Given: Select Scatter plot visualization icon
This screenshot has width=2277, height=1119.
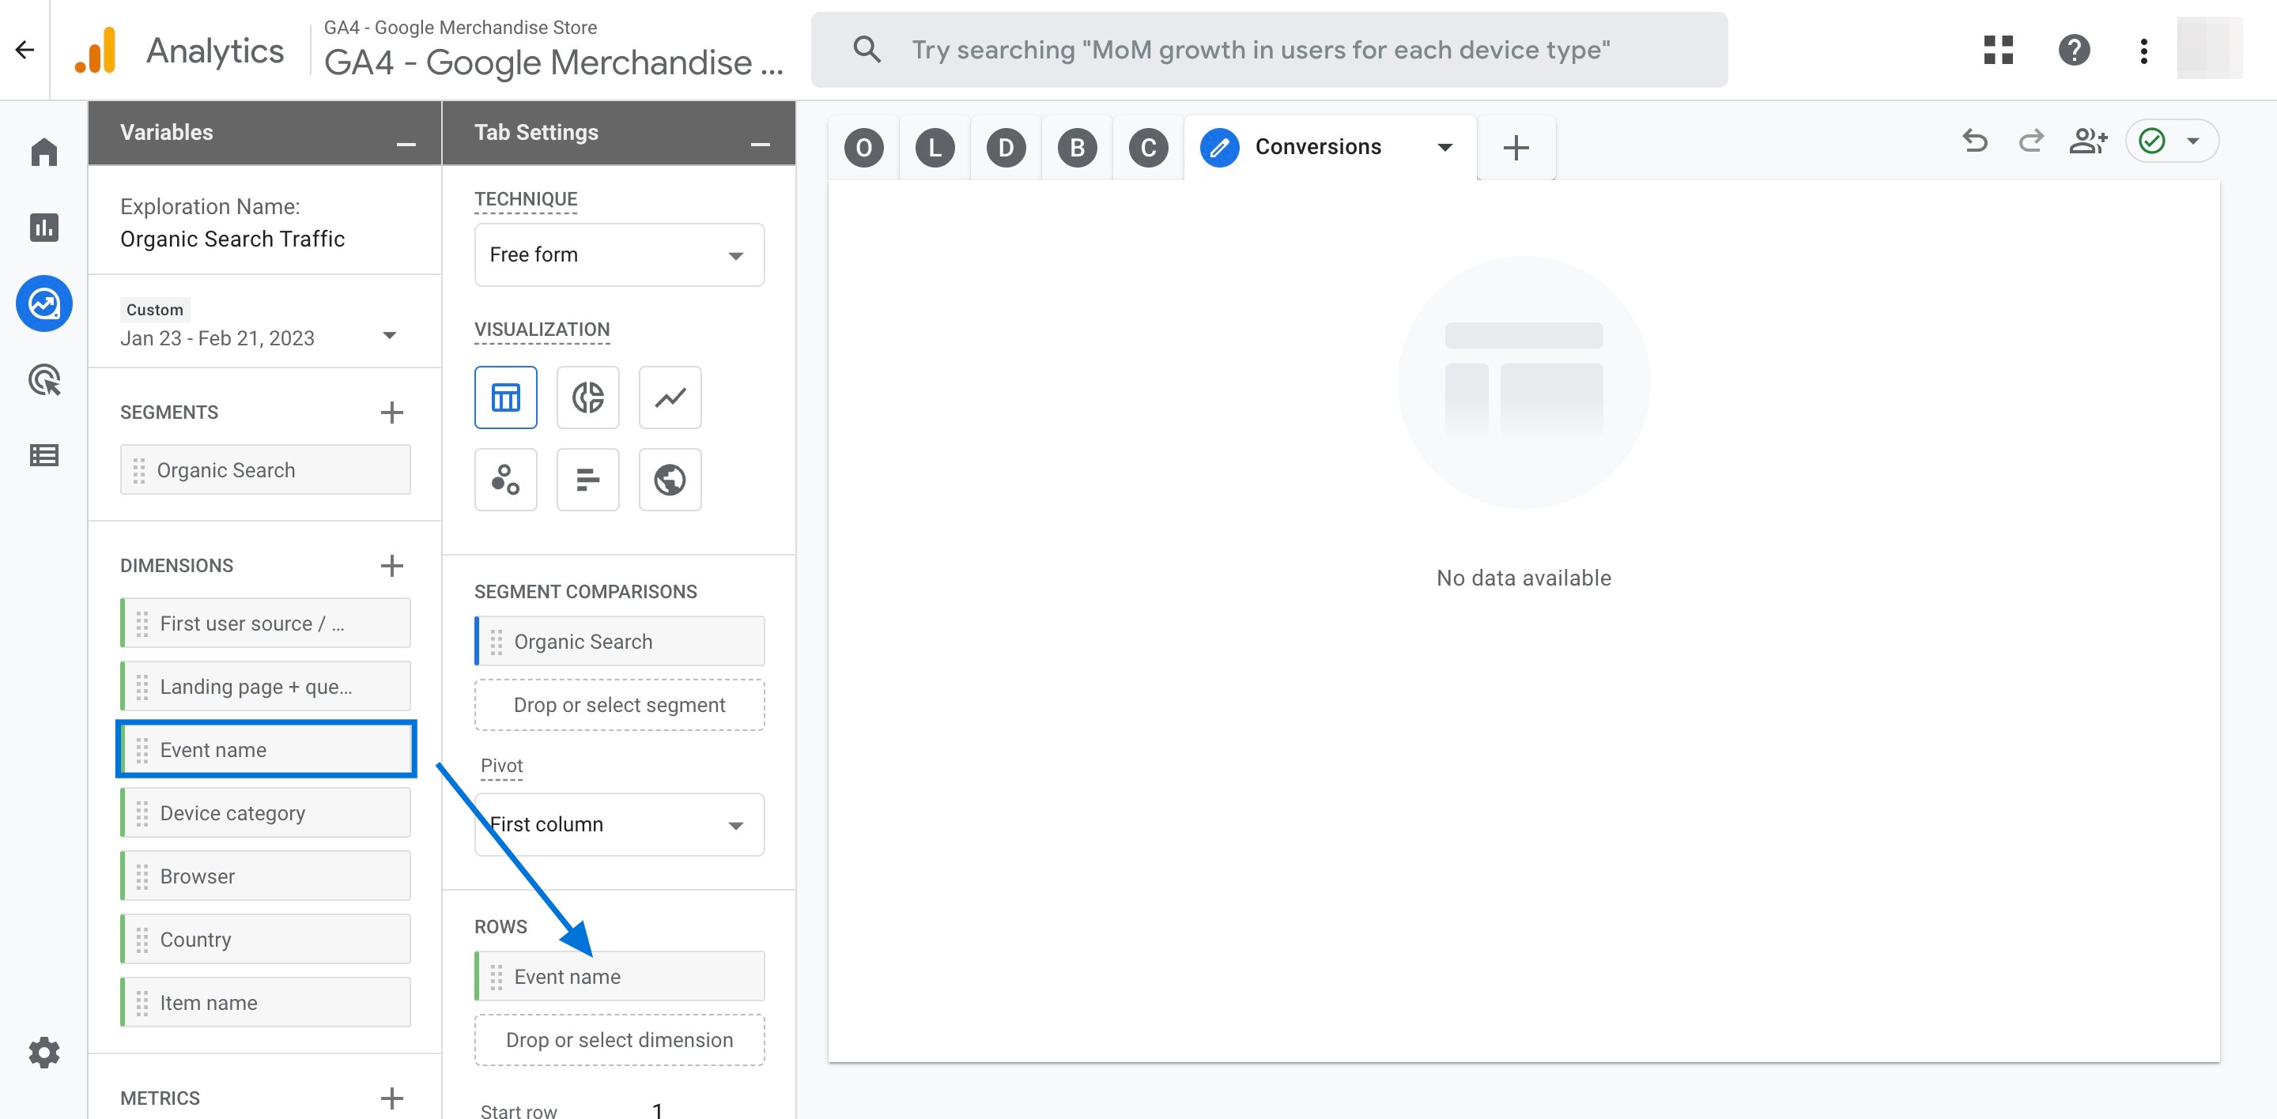Looking at the screenshot, I should 506,480.
